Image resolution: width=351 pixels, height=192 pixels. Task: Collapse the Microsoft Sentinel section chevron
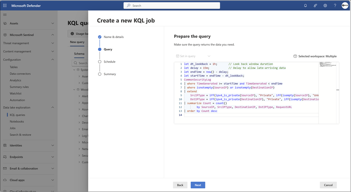(x=53, y=35)
